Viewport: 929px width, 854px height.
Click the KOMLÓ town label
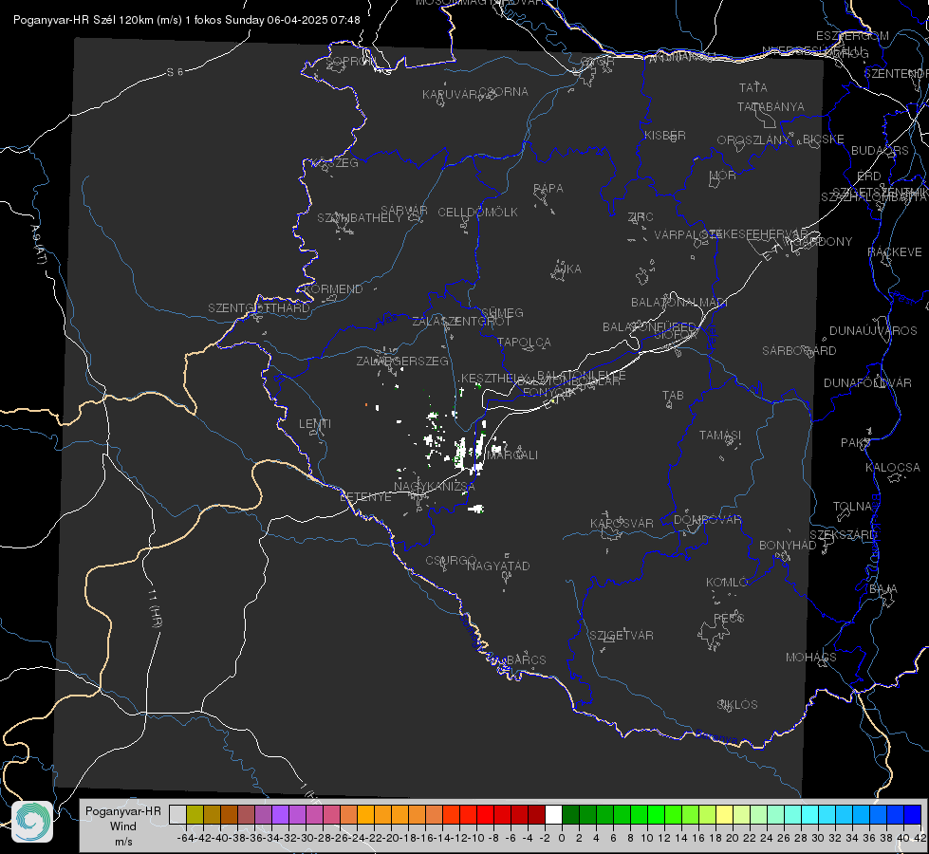click(x=727, y=583)
